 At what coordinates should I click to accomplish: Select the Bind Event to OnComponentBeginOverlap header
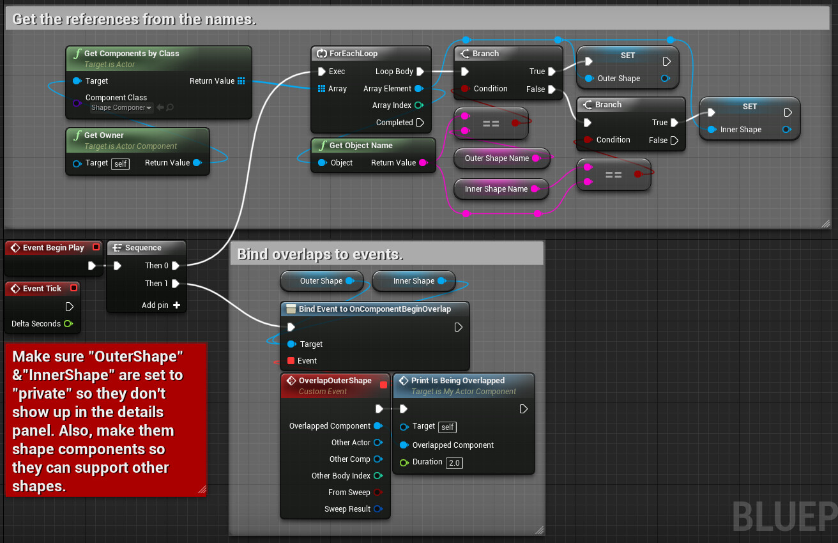point(375,309)
